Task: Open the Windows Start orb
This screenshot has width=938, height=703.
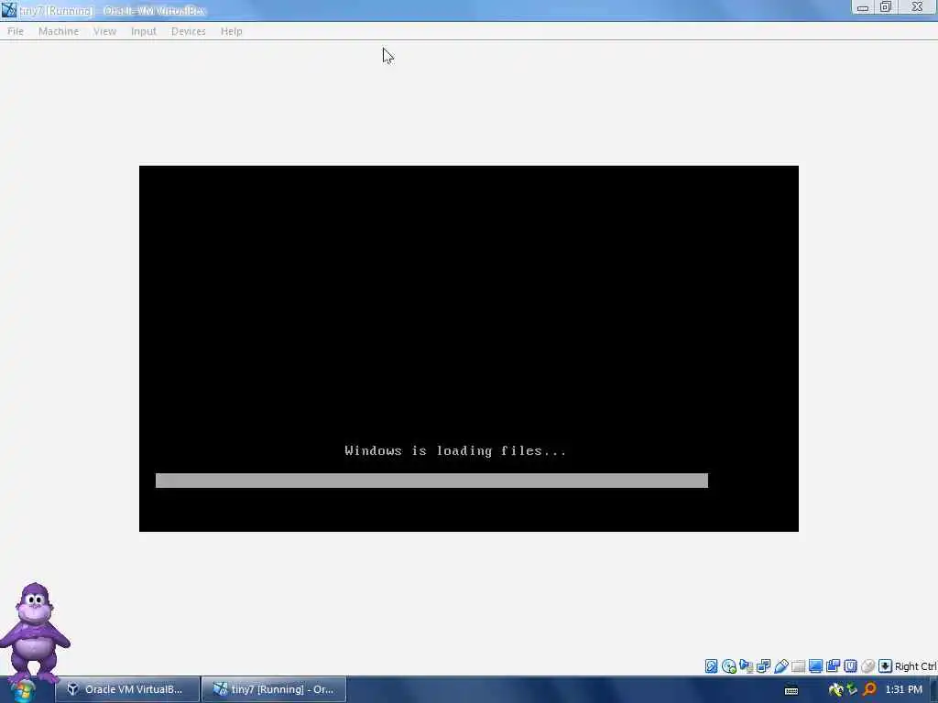Action: (x=23, y=690)
